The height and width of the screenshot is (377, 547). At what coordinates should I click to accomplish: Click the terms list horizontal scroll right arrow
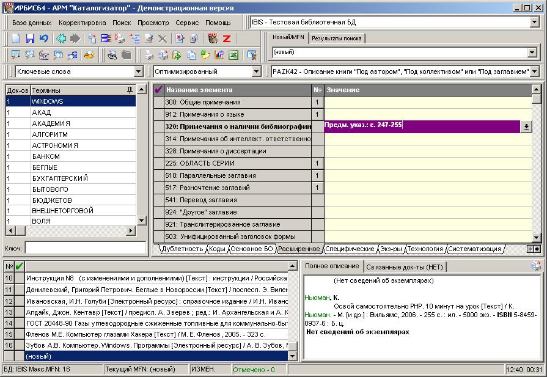pyautogui.click(x=131, y=230)
